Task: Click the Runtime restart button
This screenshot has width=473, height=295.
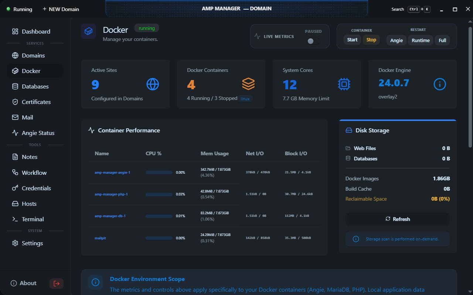Action: 421,40
